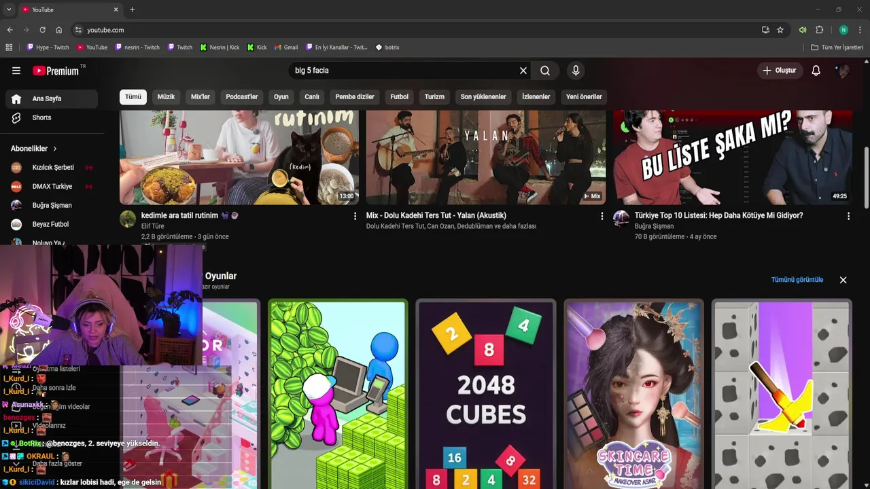870x489 pixels.
Task: Open Shorts in sidebar
Action: point(52,117)
